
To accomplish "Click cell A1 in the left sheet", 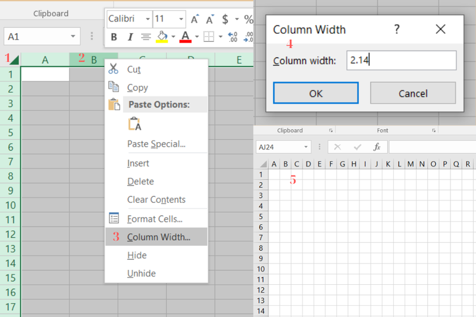I will [x=45, y=74].
